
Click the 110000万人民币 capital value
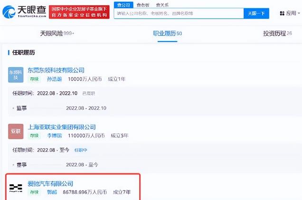coord(86,136)
